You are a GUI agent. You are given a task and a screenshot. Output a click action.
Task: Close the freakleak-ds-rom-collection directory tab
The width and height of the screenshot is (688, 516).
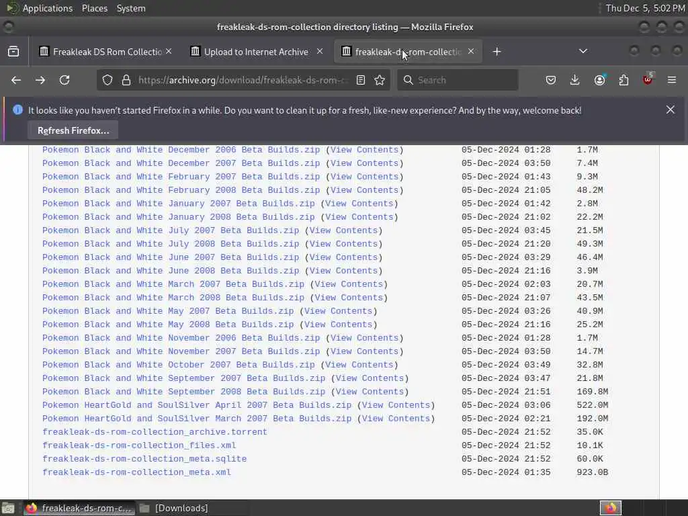[x=471, y=51]
